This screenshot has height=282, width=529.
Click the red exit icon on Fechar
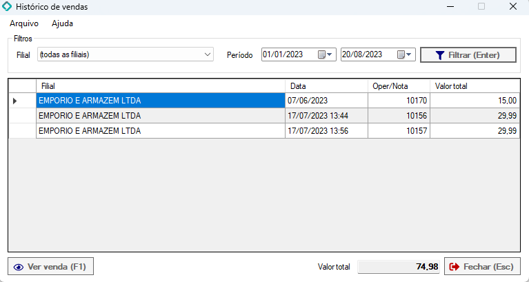(x=455, y=266)
